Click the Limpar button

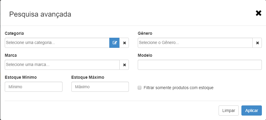pyautogui.click(x=228, y=110)
